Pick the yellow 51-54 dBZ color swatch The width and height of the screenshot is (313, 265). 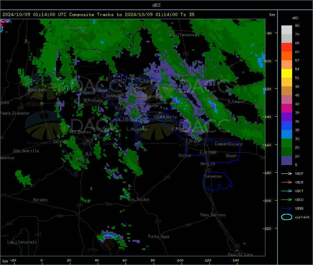coord(287,73)
